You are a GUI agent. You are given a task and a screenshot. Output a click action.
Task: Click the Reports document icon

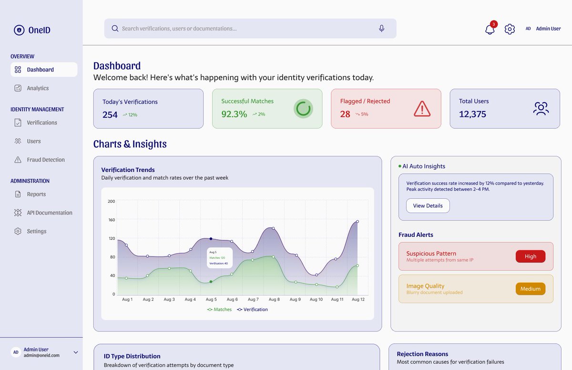[18, 194]
